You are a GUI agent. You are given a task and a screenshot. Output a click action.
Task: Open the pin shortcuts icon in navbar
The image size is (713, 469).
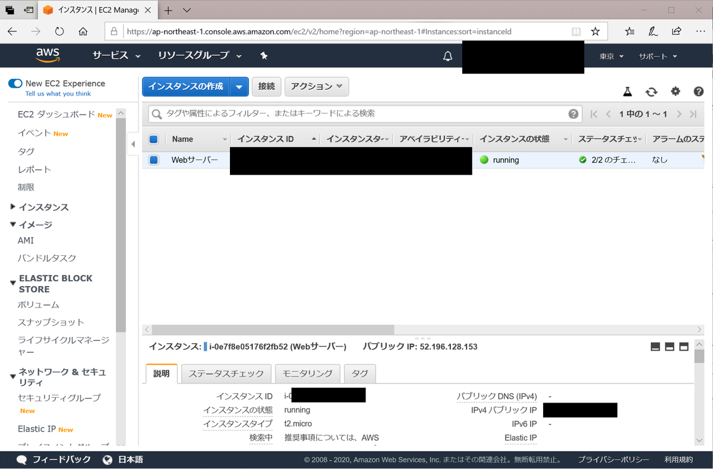264,55
